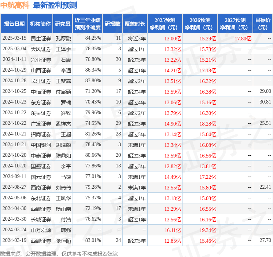Click the 目标价 column header

[x=263, y=24]
